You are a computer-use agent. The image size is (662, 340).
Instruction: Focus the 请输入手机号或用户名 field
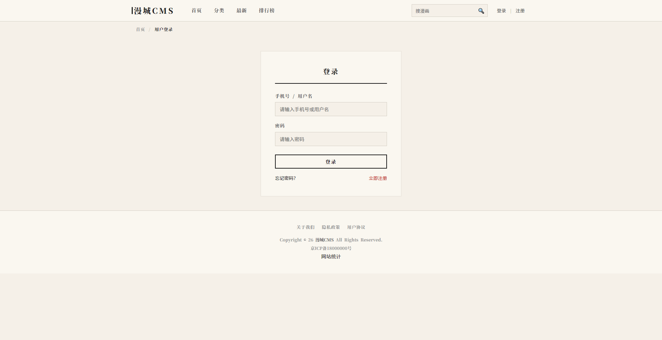click(331, 109)
